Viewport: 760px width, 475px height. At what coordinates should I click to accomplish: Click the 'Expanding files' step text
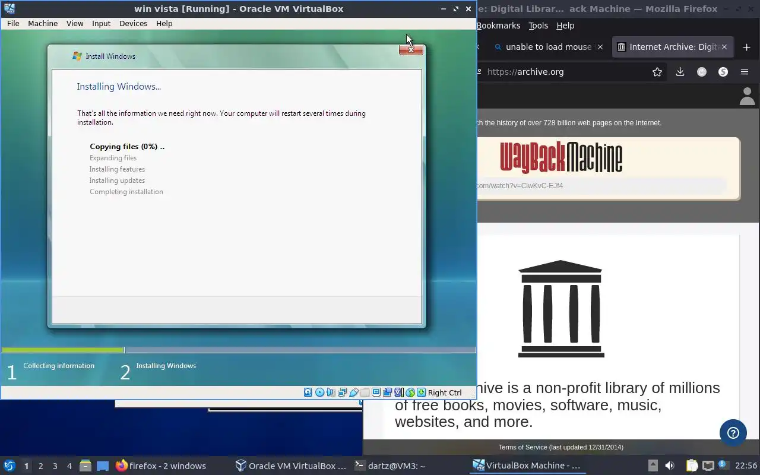tap(113, 158)
